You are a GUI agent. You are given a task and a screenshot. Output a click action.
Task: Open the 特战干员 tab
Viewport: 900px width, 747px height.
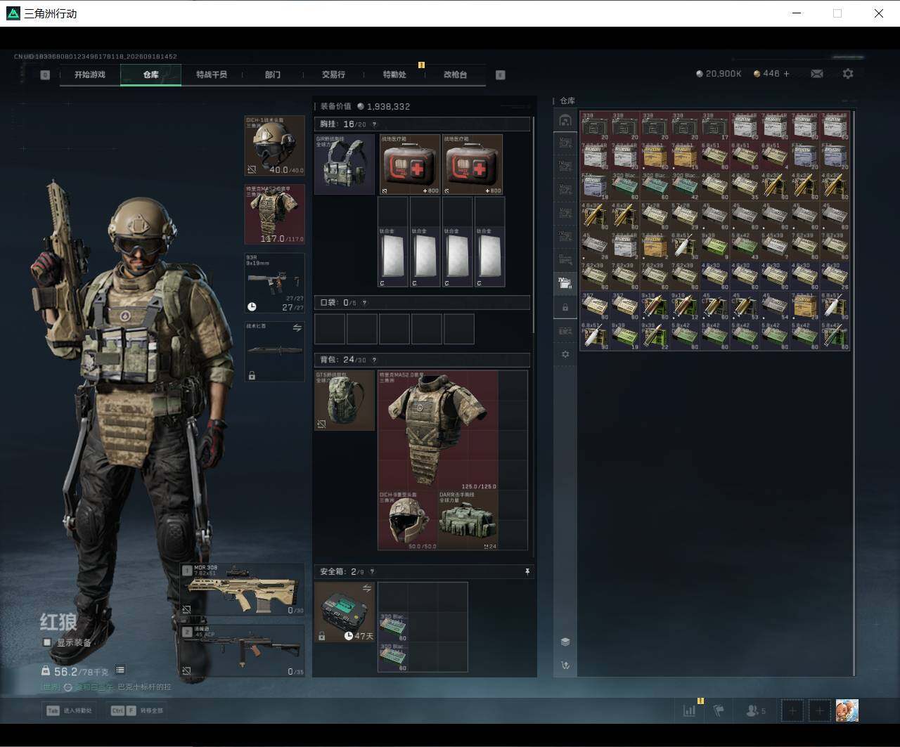point(212,74)
